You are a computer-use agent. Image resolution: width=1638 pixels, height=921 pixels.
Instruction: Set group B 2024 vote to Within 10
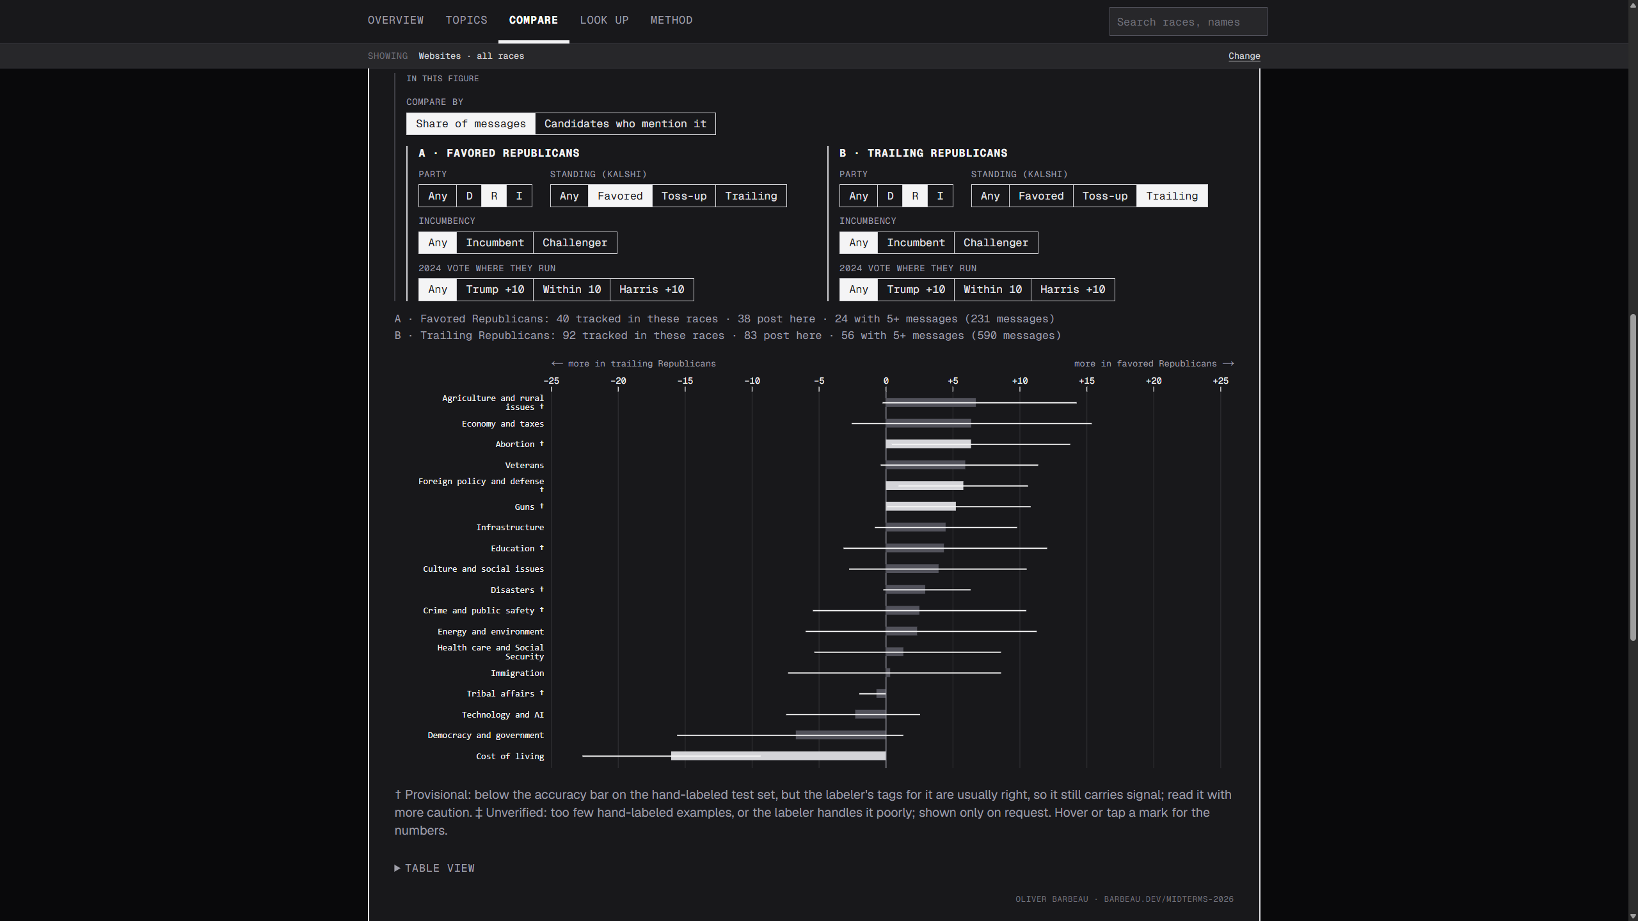pos(992,290)
